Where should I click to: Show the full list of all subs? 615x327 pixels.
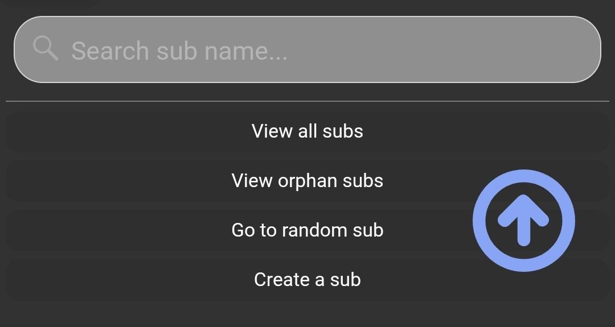tap(307, 131)
